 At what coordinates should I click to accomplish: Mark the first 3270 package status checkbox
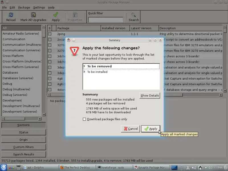50,45
